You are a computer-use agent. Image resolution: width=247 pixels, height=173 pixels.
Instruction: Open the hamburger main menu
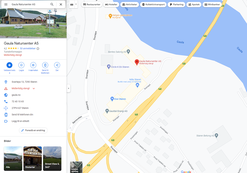6,4
